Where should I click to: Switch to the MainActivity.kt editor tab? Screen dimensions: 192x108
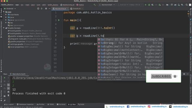coord(60,9)
